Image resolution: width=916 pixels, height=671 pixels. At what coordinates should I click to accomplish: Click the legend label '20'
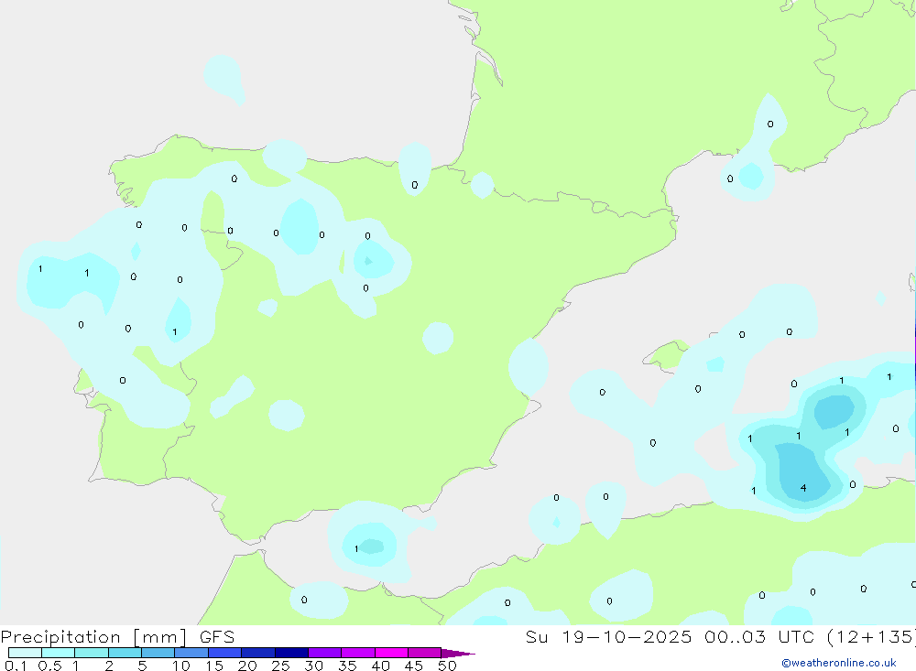247,666
